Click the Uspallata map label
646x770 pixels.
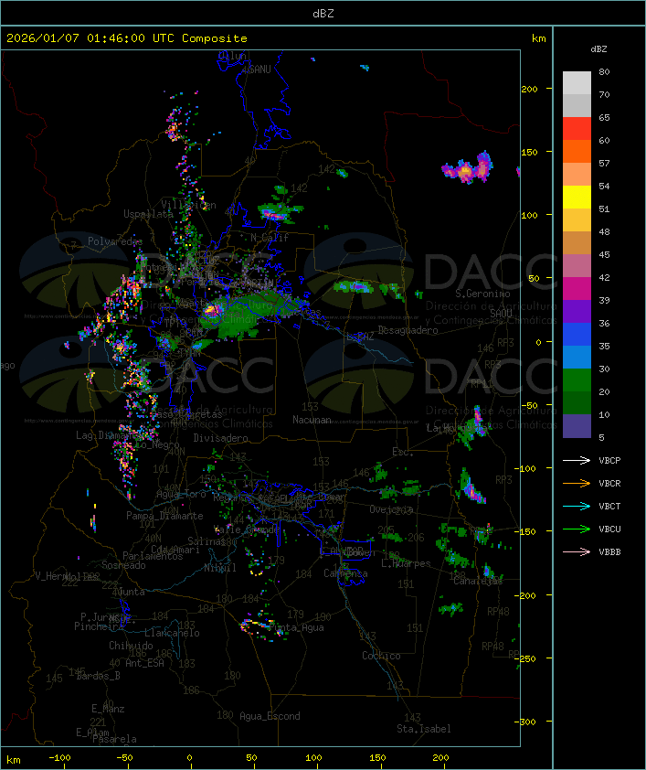[148, 214]
